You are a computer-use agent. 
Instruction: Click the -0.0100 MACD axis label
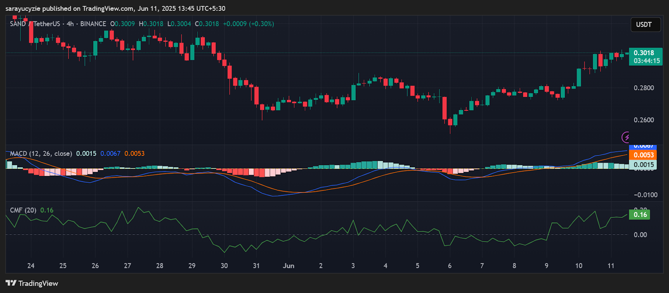[x=645, y=195]
